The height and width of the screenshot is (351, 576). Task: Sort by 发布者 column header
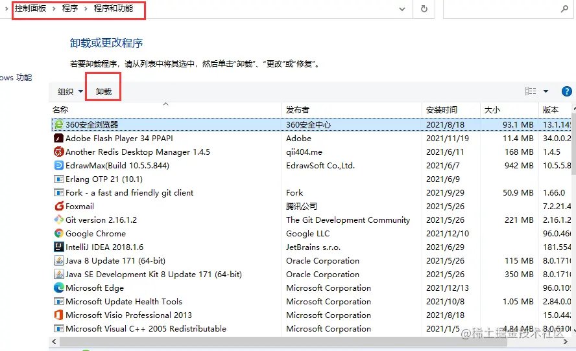coord(298,109)
